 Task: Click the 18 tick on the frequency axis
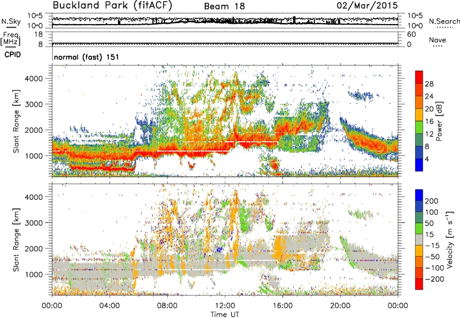click(x=39, y=34)
